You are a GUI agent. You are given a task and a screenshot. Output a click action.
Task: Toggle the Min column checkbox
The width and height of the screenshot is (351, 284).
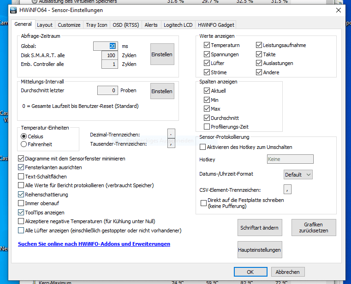pyautogui.click(x=207, y=100)
